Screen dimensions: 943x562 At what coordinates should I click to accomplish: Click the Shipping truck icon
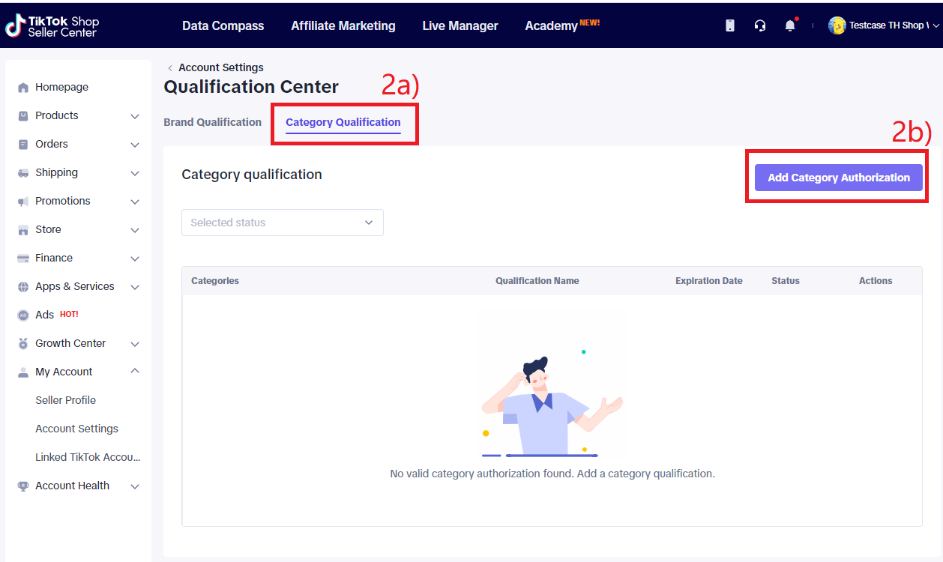[23, 173]
